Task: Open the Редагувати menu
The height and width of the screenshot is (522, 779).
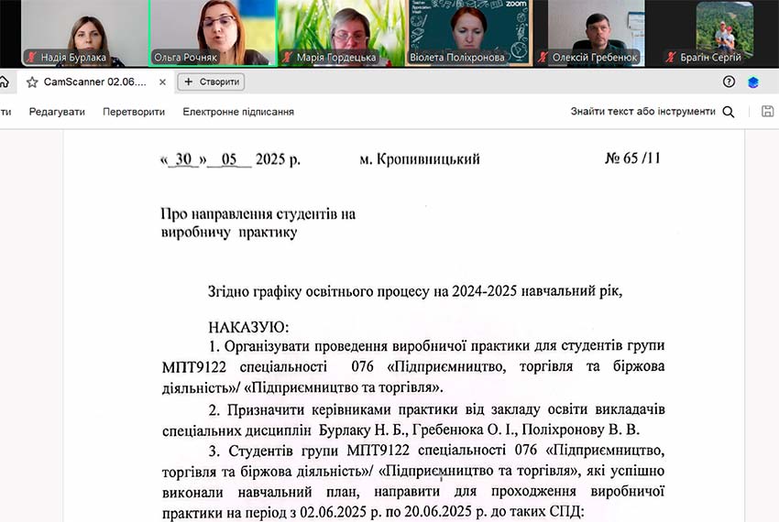Action: pyautogui.click(x=57, y=112)
